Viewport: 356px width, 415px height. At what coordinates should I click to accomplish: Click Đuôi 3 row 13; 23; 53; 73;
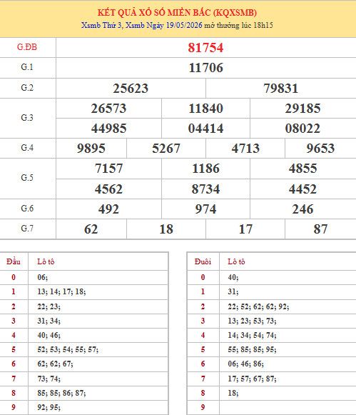[x=252, y=321]
